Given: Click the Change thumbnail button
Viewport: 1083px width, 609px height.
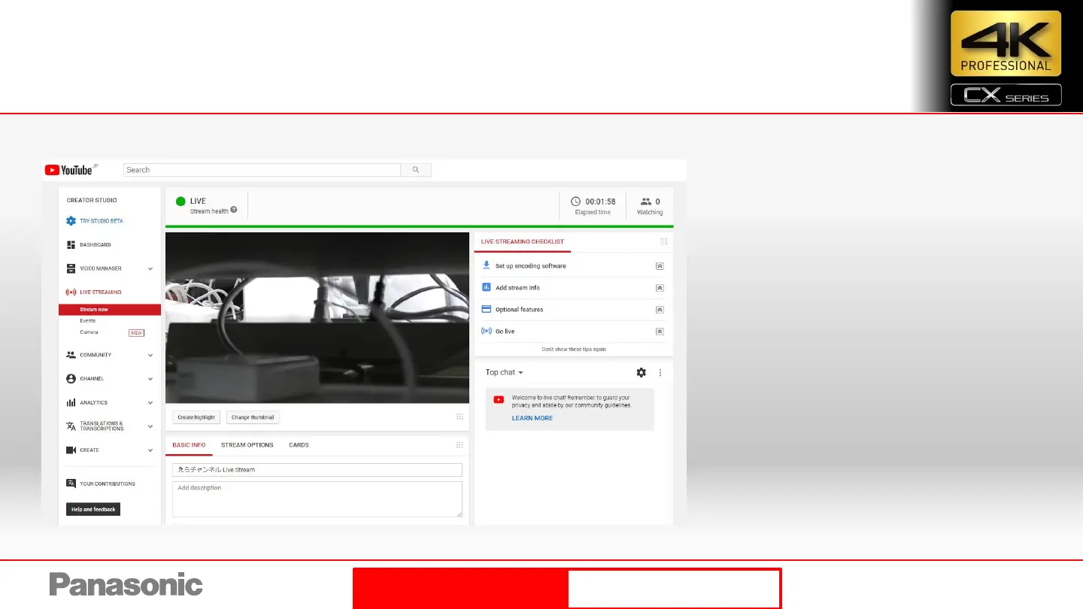Looking at the screenshot, I should click(253, 417).
